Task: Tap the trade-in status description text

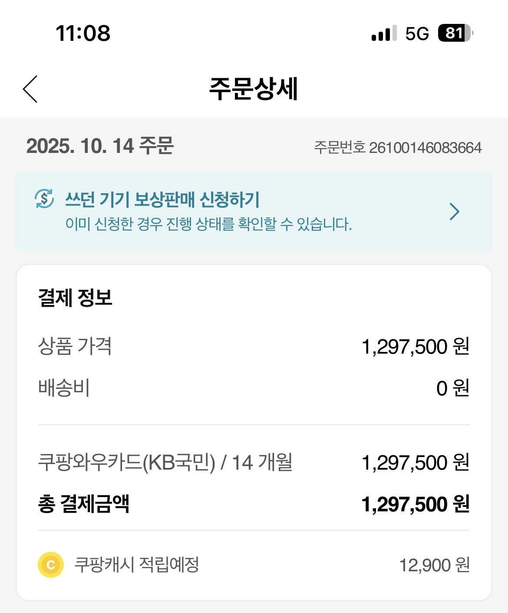Action: tap(208, 224)
